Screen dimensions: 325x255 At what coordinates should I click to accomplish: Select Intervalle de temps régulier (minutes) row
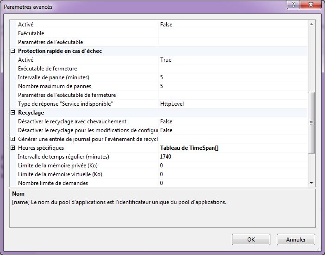[x=162, y=157]
